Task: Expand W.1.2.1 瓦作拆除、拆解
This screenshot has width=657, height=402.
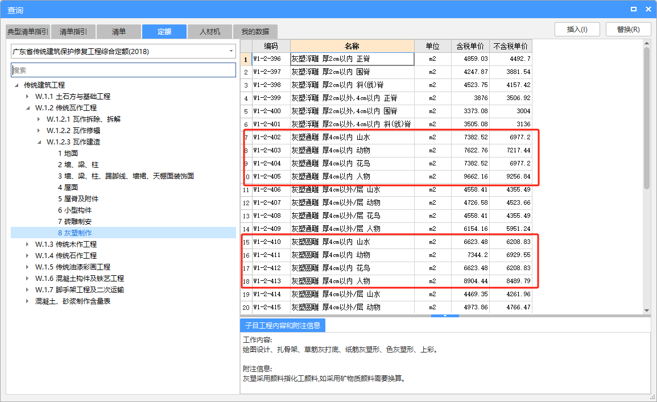Action: pos(39,119)
